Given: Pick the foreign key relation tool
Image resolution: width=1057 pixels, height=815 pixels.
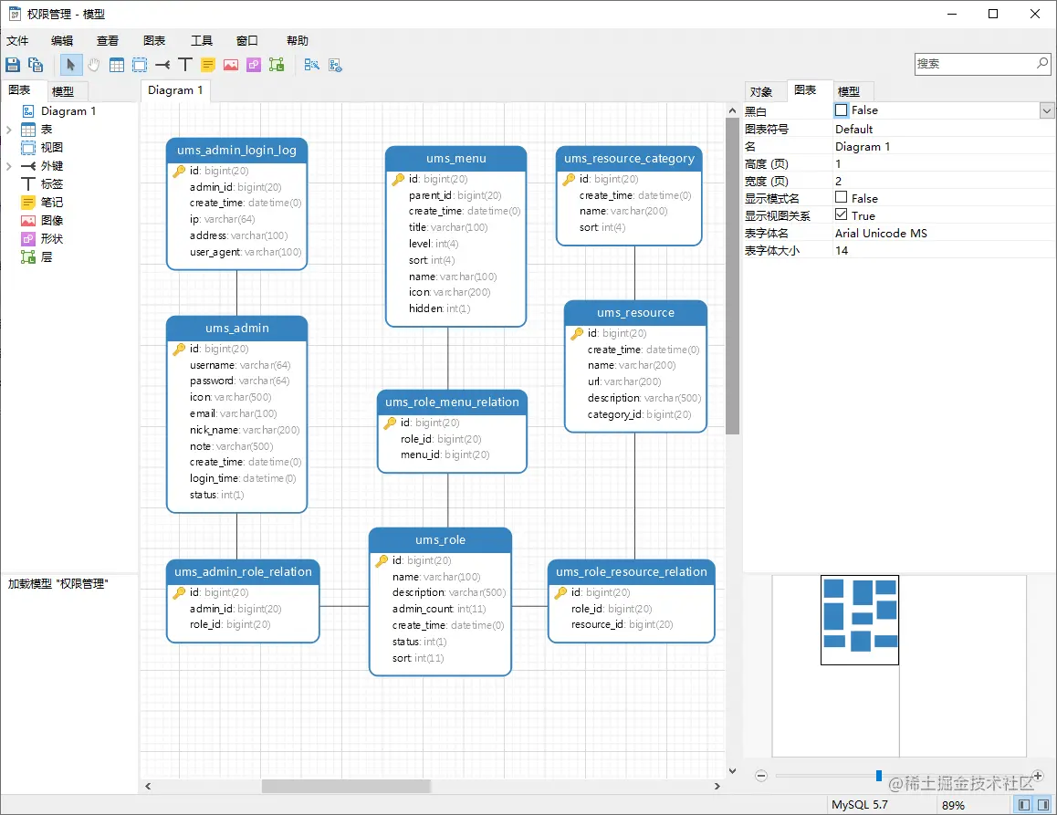Looking at the screenshot, I should pyautogui.click(x=162, y=65).
